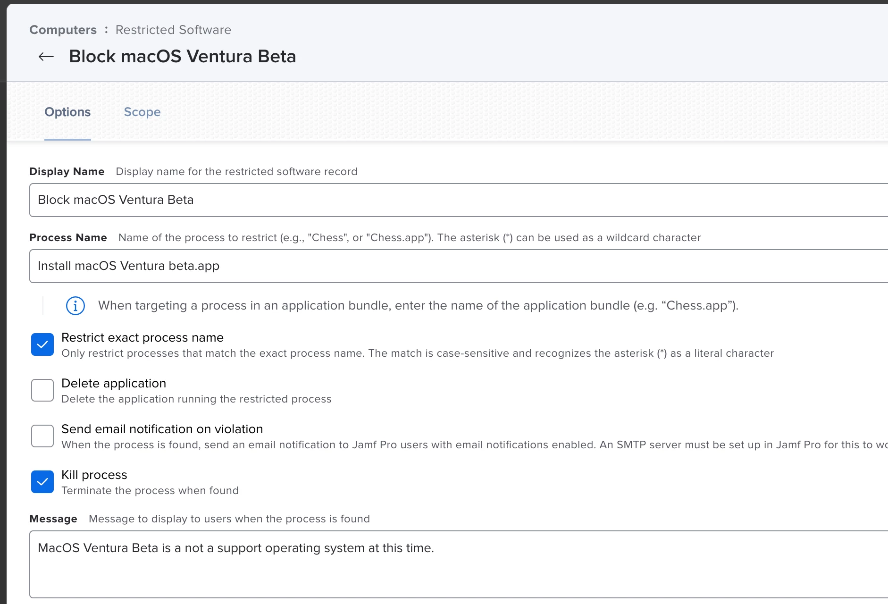Switch to the Scope tab
Screen dimensions: 888x604
(142, 112)
